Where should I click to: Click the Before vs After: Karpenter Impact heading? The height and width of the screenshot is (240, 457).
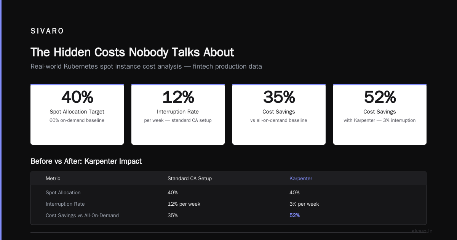[x=86, y=161]
